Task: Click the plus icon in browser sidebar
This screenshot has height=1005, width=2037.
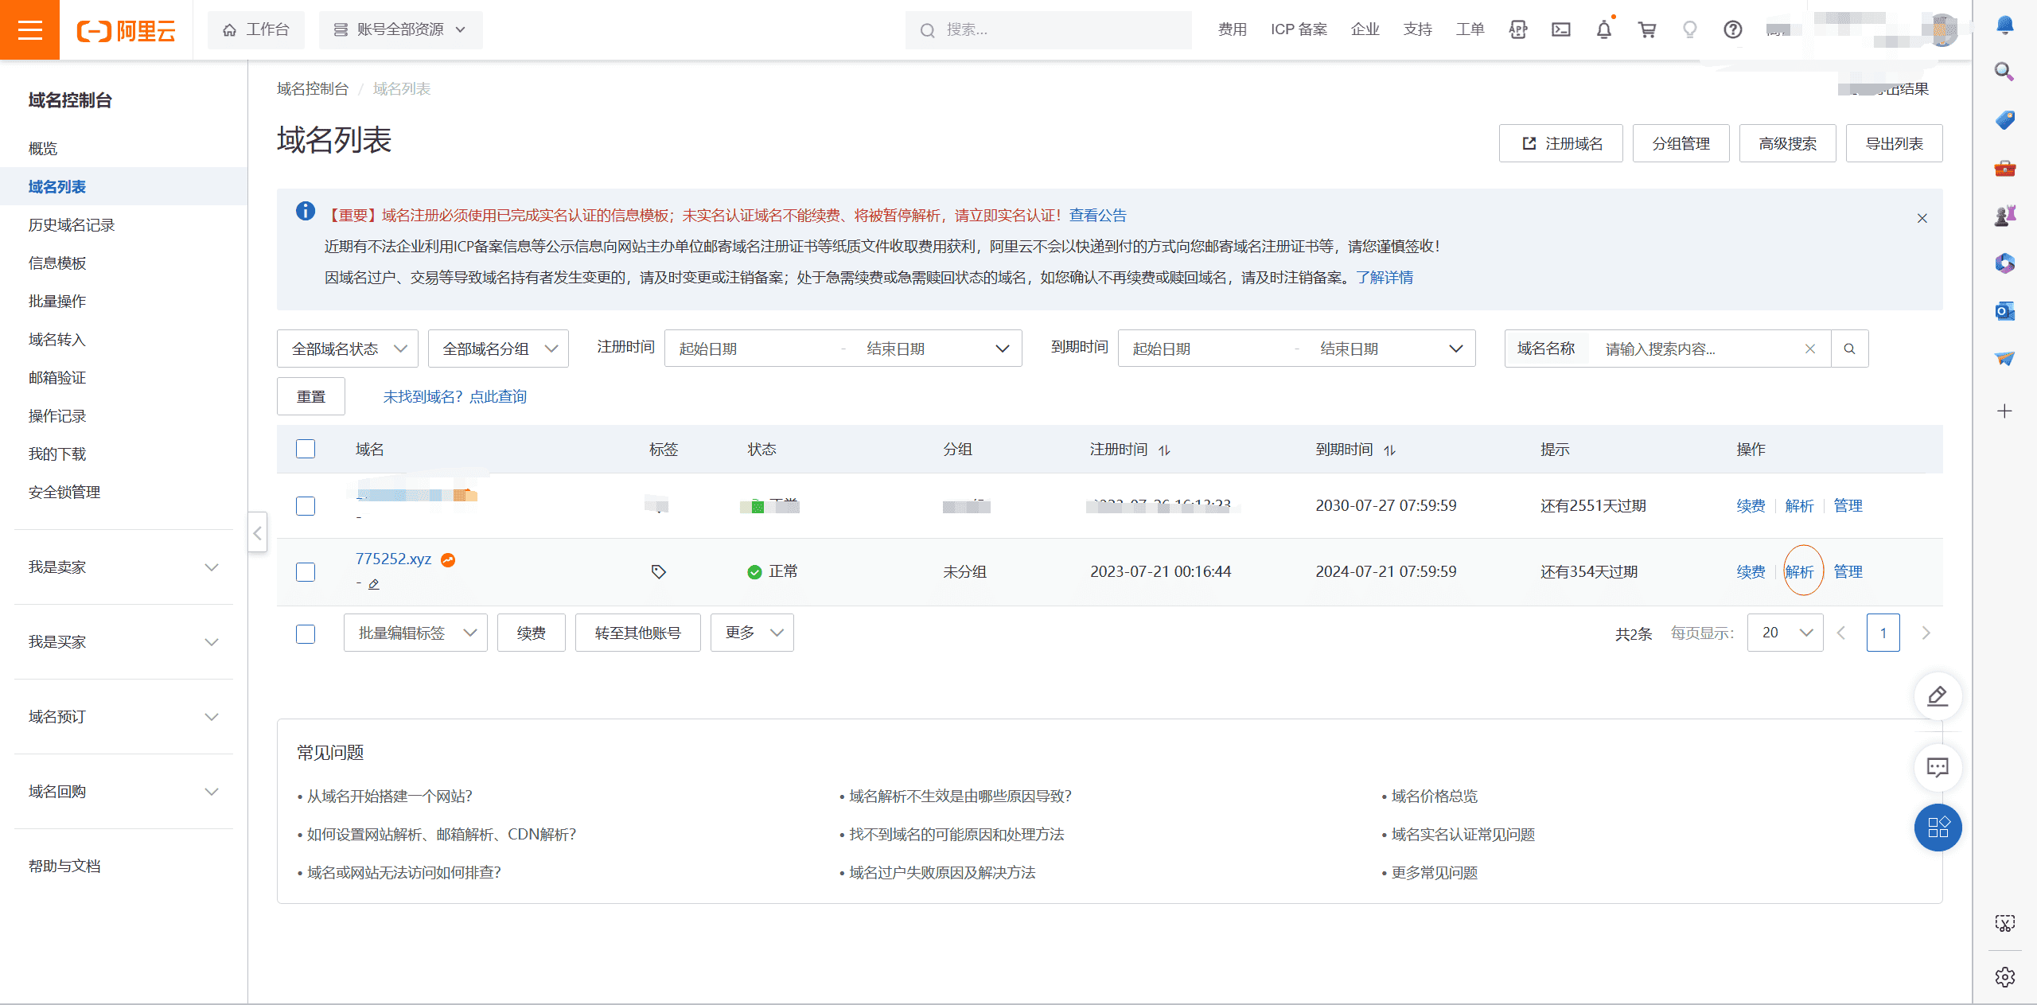Action: pos(2005,411)
